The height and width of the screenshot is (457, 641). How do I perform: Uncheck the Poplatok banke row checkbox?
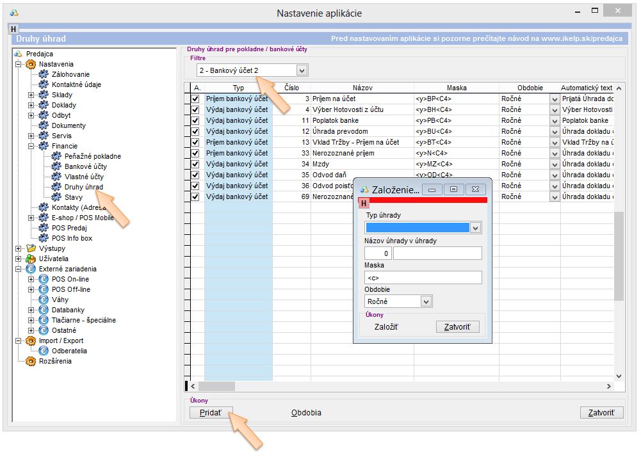(195, 121)
